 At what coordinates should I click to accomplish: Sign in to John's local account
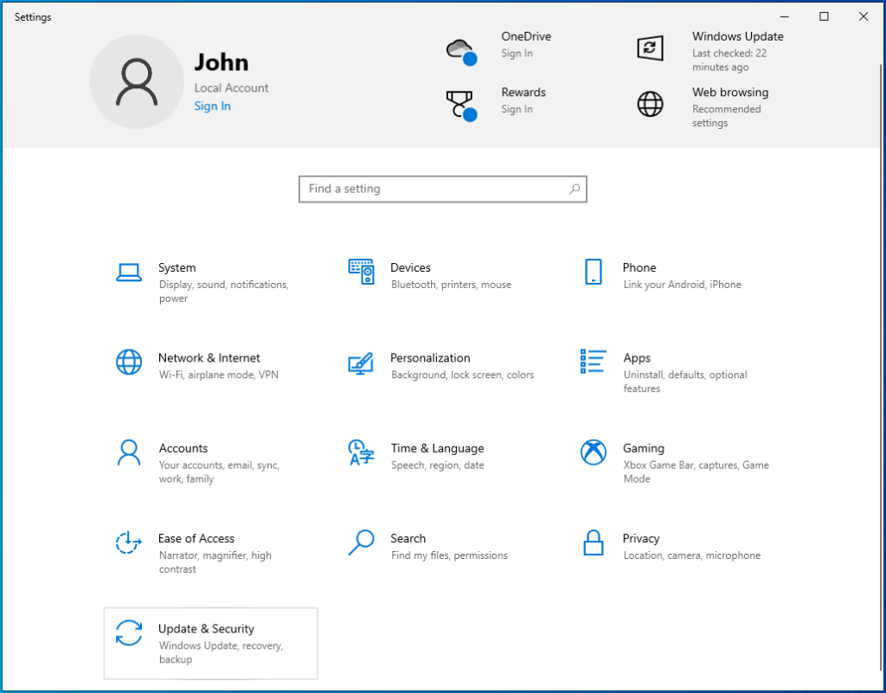[x=212, y=106]
